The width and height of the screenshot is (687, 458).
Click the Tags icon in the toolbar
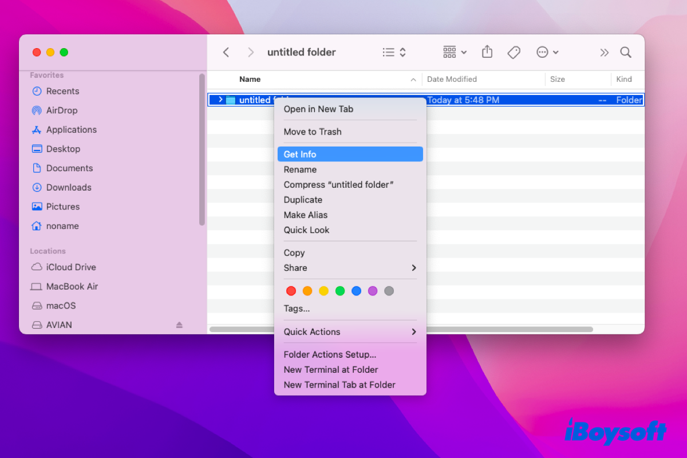[514, 52]
